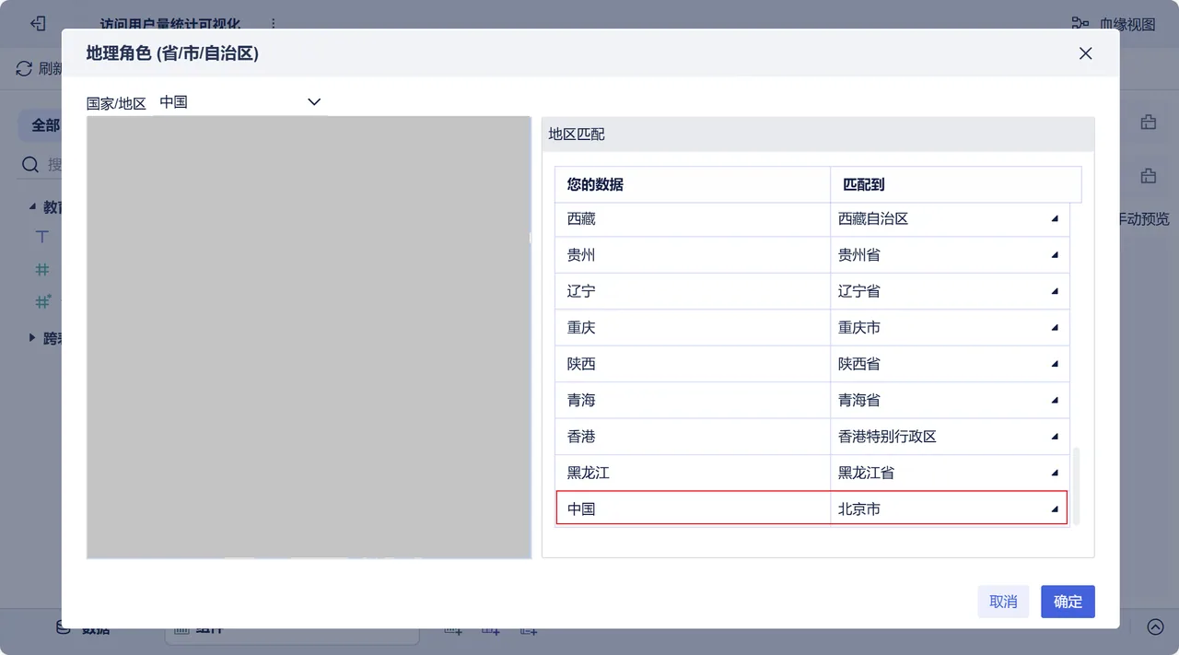The width and height of the screenshot is (1179, 655).
Task: Open the three-dot menu beside the title
Action: pos(273,24)
